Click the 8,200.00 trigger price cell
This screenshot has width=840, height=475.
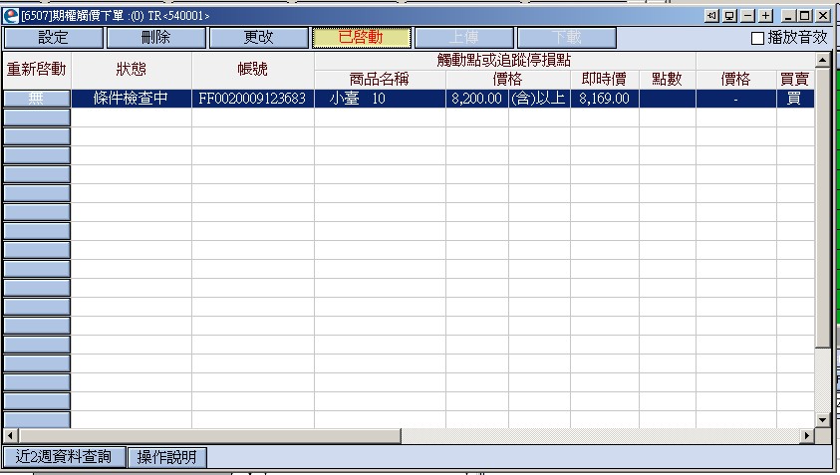(476, 98)
